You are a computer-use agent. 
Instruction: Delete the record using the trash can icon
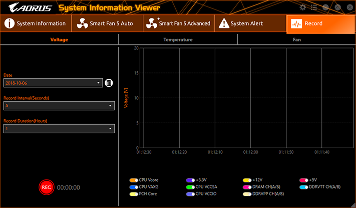[109, 83]
